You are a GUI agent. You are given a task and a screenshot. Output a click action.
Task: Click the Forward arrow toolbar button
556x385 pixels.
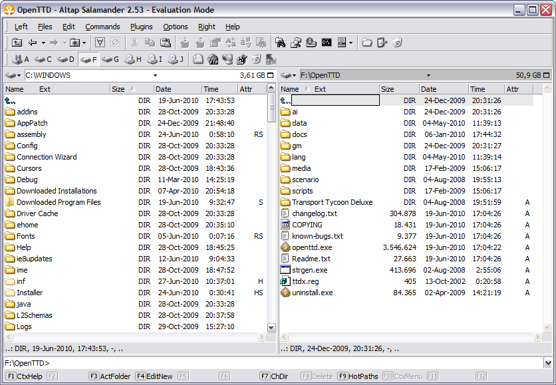tap(54, 43)
